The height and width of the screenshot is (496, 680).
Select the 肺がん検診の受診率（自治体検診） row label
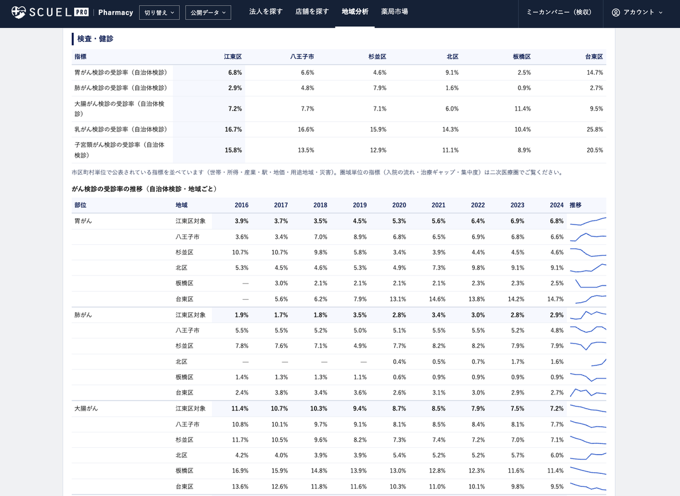121,88
